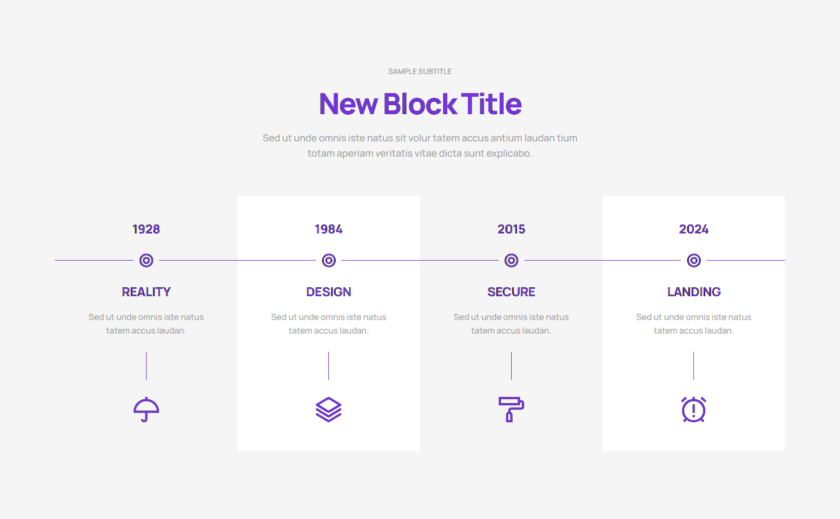Click the SECURE heading
This screenshot has width=840, height=519.
[x=511, y=292]
